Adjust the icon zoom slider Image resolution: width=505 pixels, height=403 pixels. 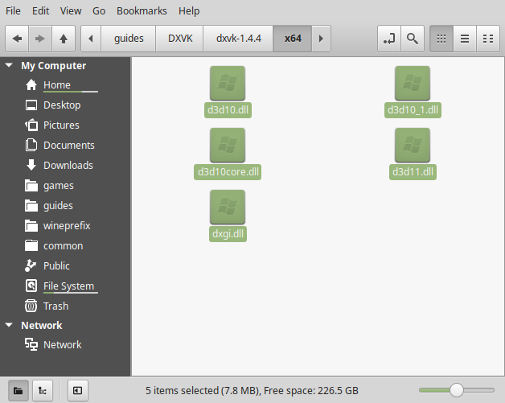(x=457, y=390)
